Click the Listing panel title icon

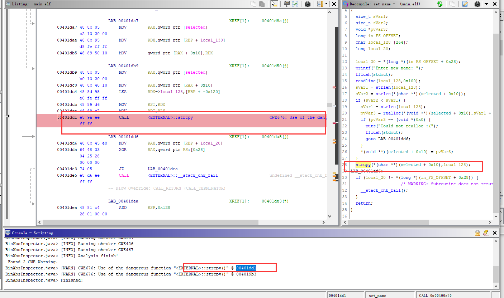[8, 4]
